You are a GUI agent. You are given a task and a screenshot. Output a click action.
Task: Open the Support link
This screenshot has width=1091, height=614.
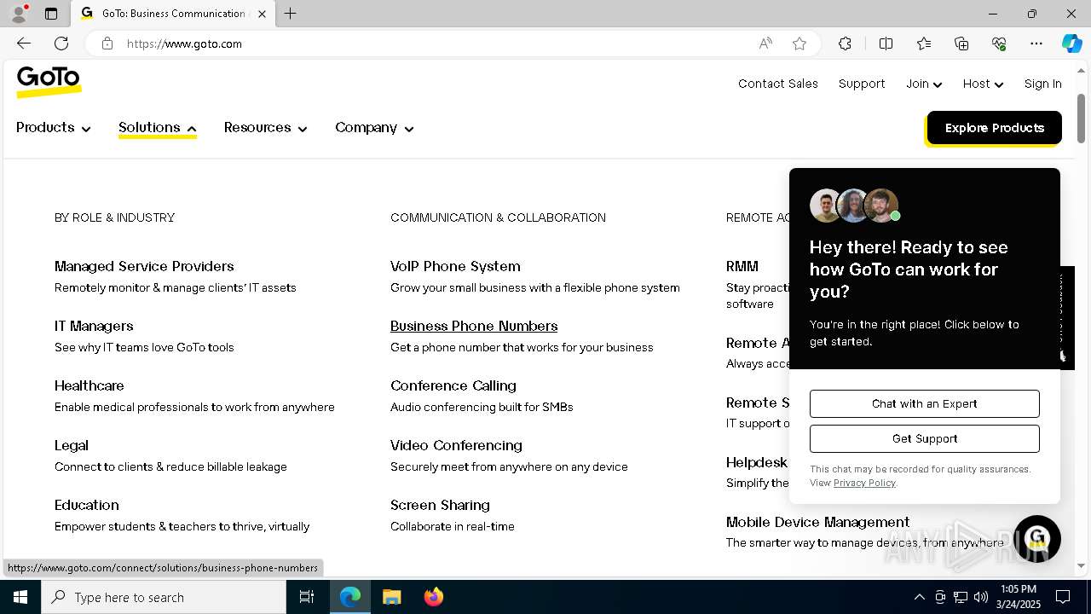[x=862, y=84]
